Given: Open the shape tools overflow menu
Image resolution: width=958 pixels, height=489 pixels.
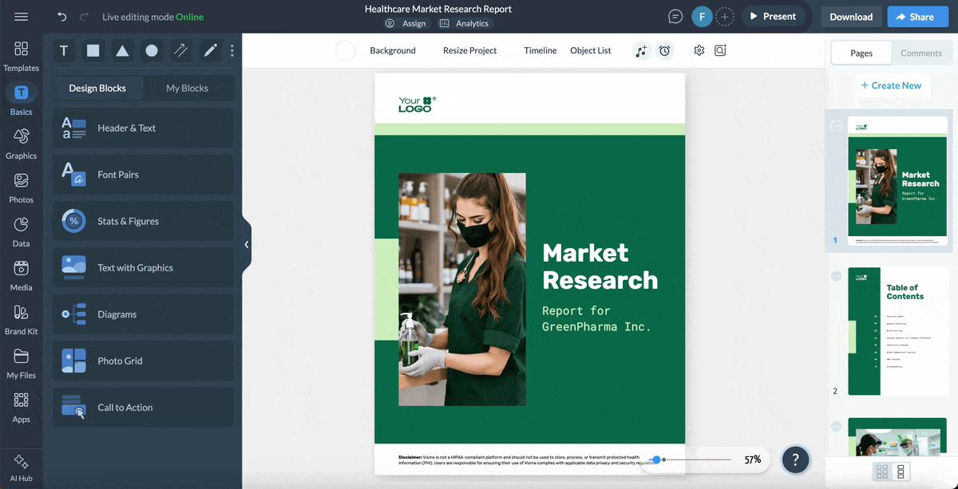Looking at the screenshot, I should pyautogui.click(x=232, y=50).
